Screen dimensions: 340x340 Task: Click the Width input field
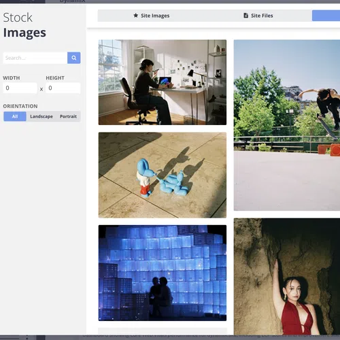pos(20,88)
